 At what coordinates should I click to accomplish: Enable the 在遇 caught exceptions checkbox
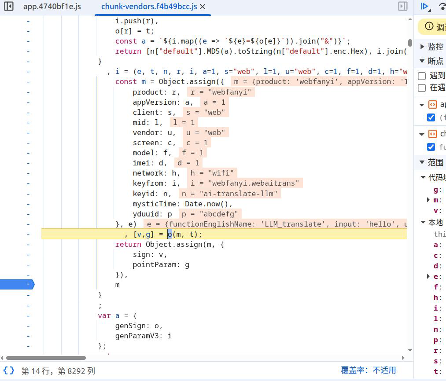pos(422,88)
